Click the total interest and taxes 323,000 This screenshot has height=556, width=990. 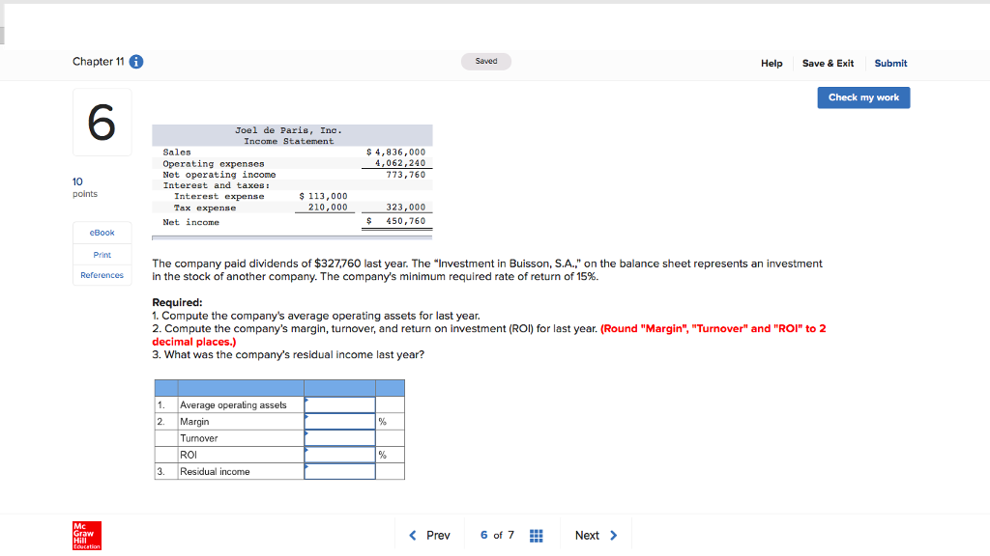point(406,207)
